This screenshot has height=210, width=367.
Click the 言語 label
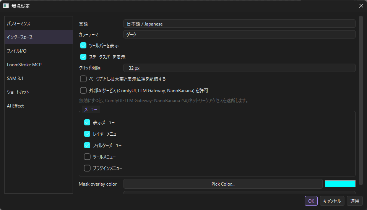click(x=83, y=24)
